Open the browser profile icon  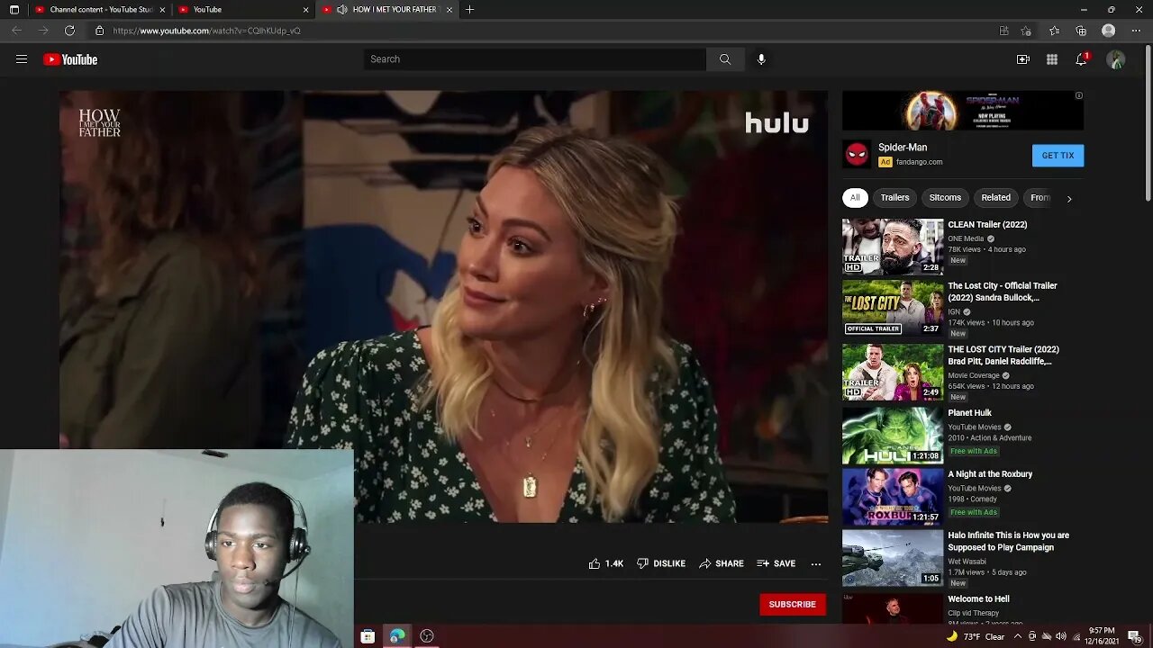1109,31
